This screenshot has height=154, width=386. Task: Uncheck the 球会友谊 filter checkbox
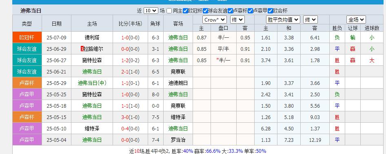coord(205,11)
